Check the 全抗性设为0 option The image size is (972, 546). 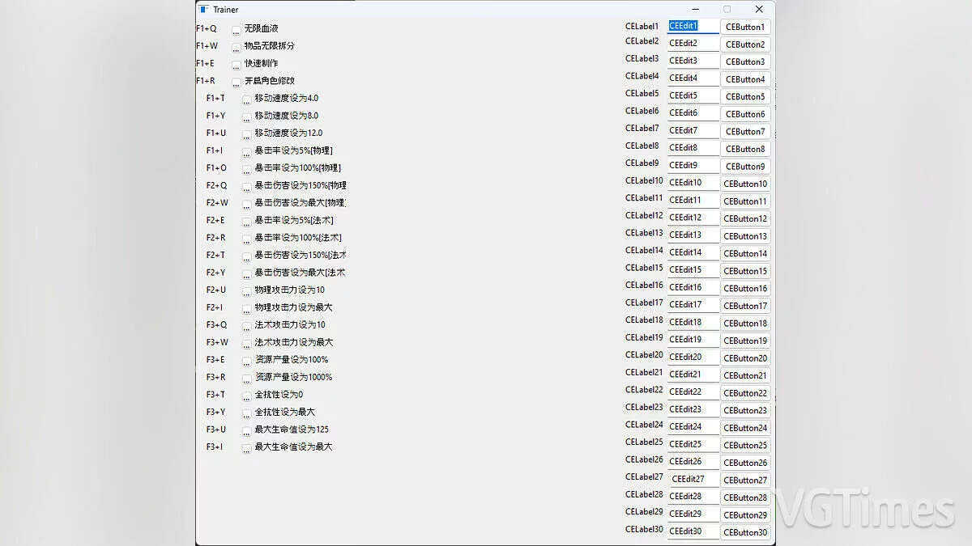click(247, 396)
